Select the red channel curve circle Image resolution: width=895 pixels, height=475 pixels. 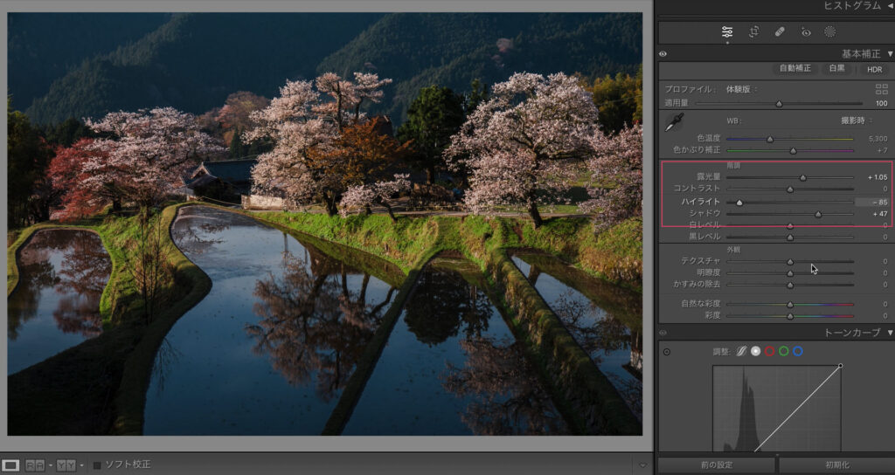point(769,351)
